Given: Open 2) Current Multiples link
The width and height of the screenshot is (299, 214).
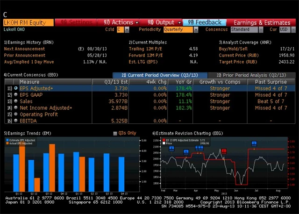Looking at the screenshot, I should coord(148,43).
